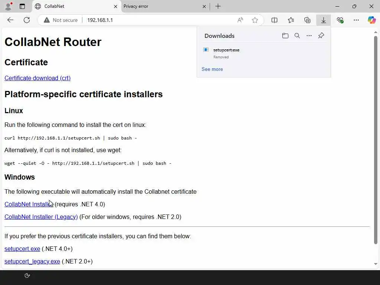Screen dimensions: 380x285
Task: Switch to the CollabNet tab
Action: click(x=76, y=6)
